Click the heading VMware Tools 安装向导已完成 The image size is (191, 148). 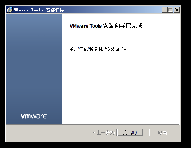click(x=106, y=26)
